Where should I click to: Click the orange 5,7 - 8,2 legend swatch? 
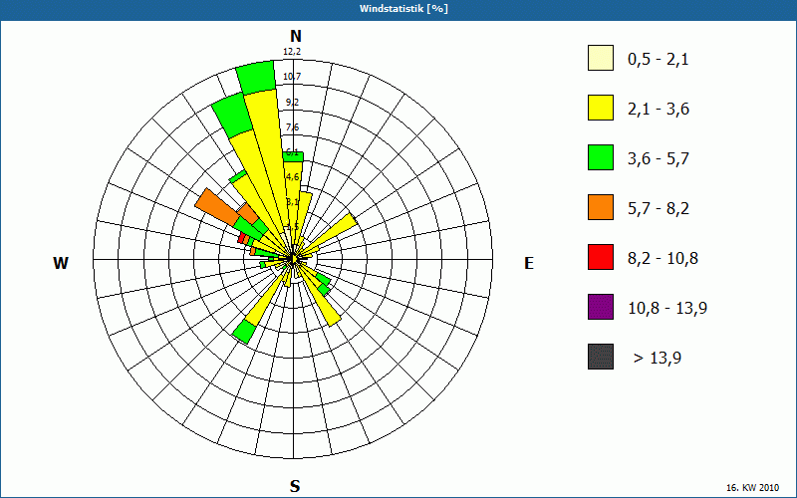coord(601,207)
